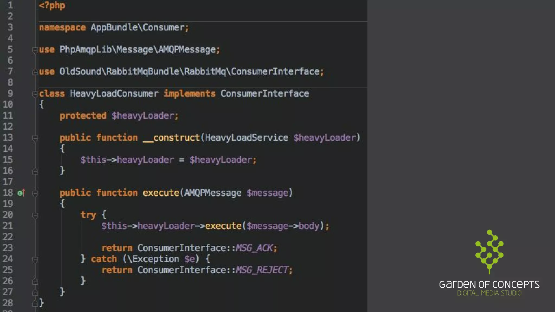Click the OldSound RabbitMqBundle ConsumerInterface import
This screenshot has width=555, height=312.
tap(190, 72)
